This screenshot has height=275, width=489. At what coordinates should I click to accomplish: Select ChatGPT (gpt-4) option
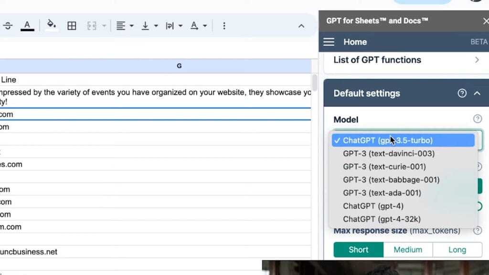pyautogui.click(x=403, y=206)
